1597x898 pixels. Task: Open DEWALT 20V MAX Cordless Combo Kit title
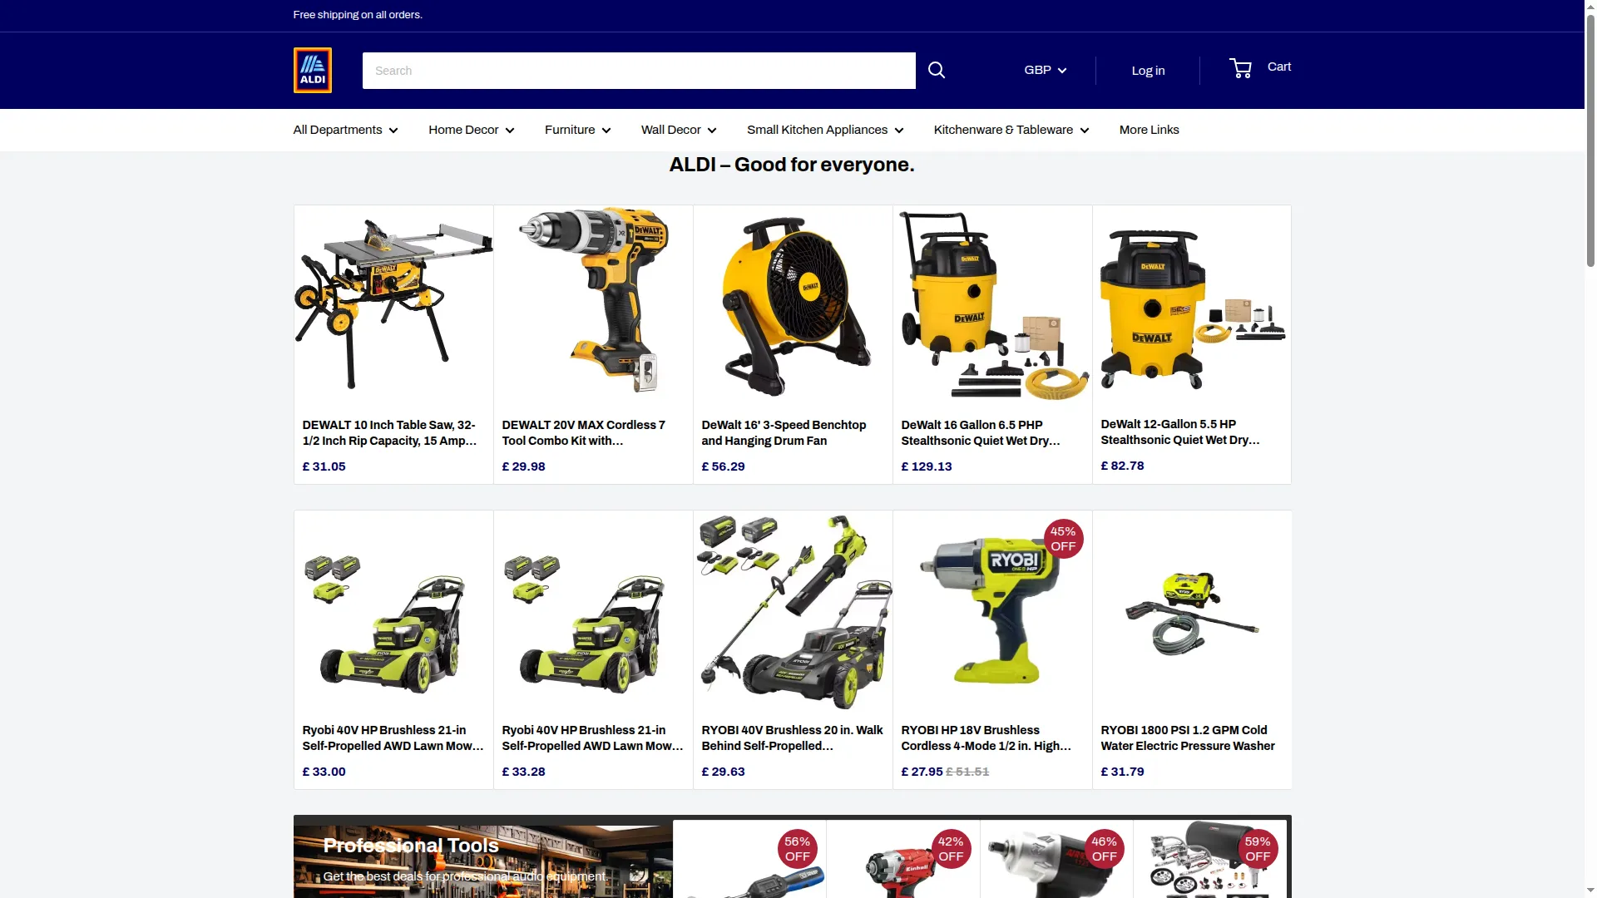pyautogui.click(x=584, y=433)
